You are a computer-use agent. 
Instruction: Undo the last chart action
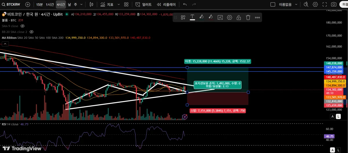185,4
